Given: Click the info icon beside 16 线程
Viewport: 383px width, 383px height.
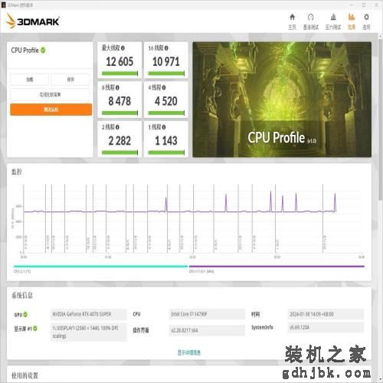Looking at the screenshot, I should point(166,48).
